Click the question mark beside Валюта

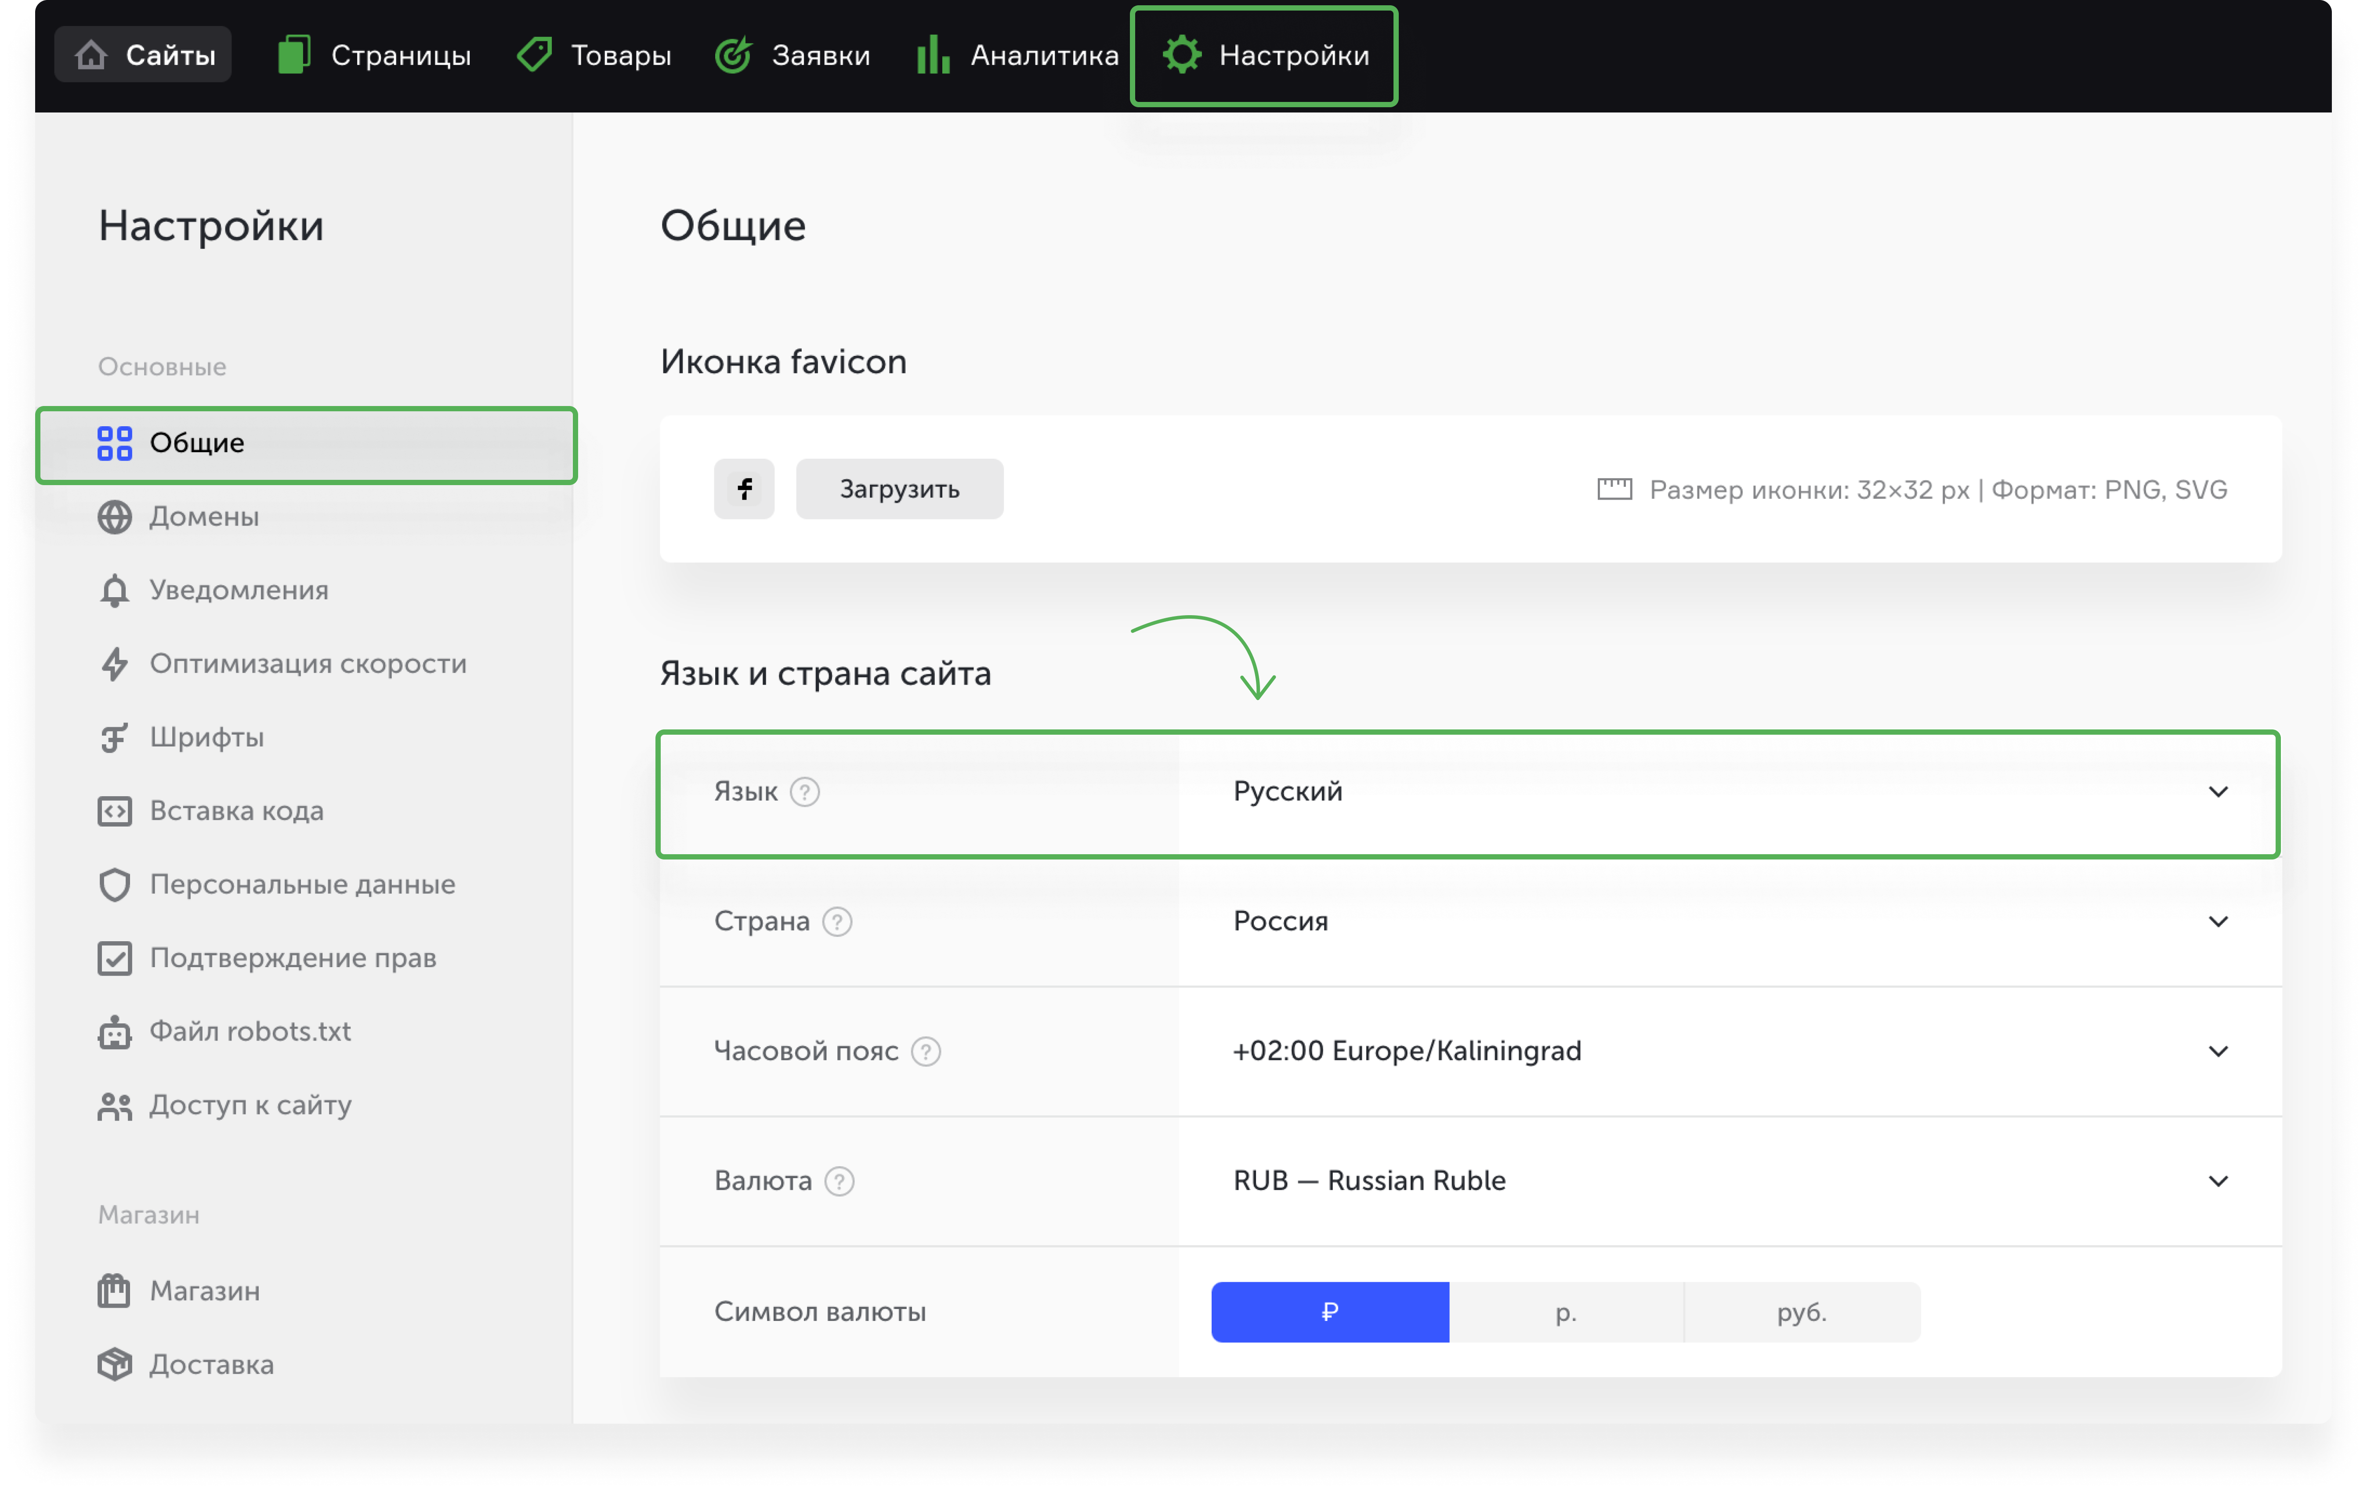[x=839, y=1180]
